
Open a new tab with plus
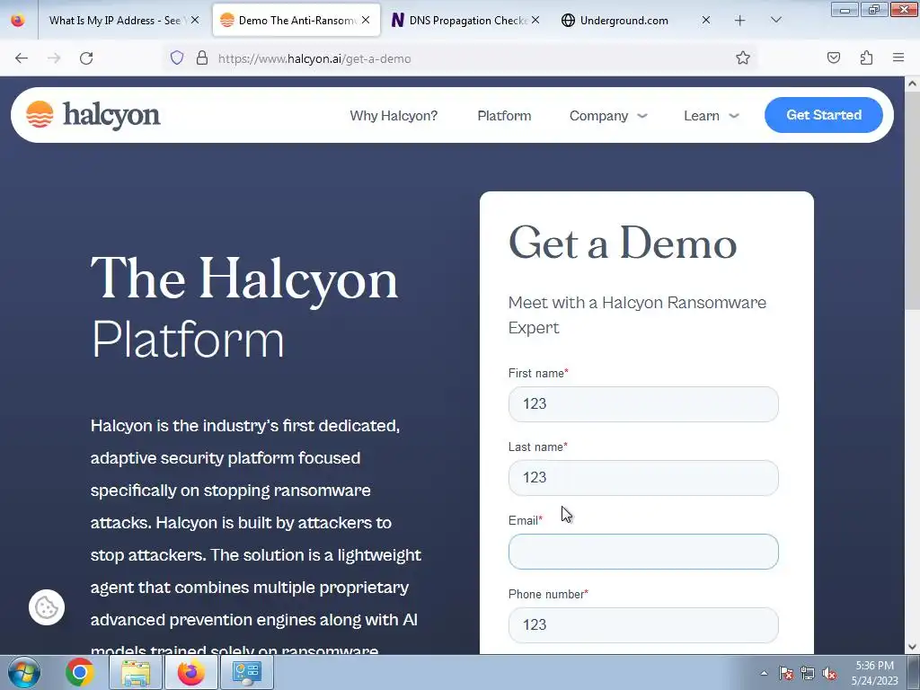[x=740, y=21]
